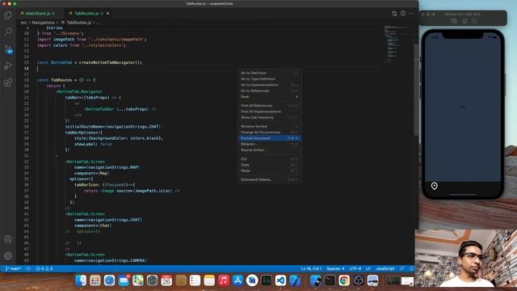
Task: Choose Format Document
Action: 269,138
